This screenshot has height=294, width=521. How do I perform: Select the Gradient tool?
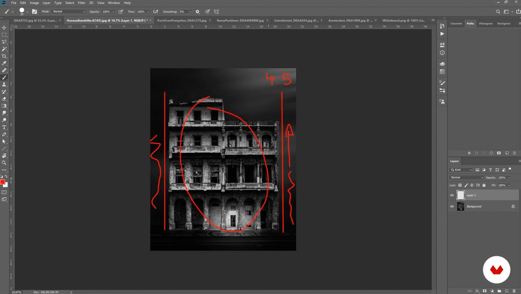(4, 106)
